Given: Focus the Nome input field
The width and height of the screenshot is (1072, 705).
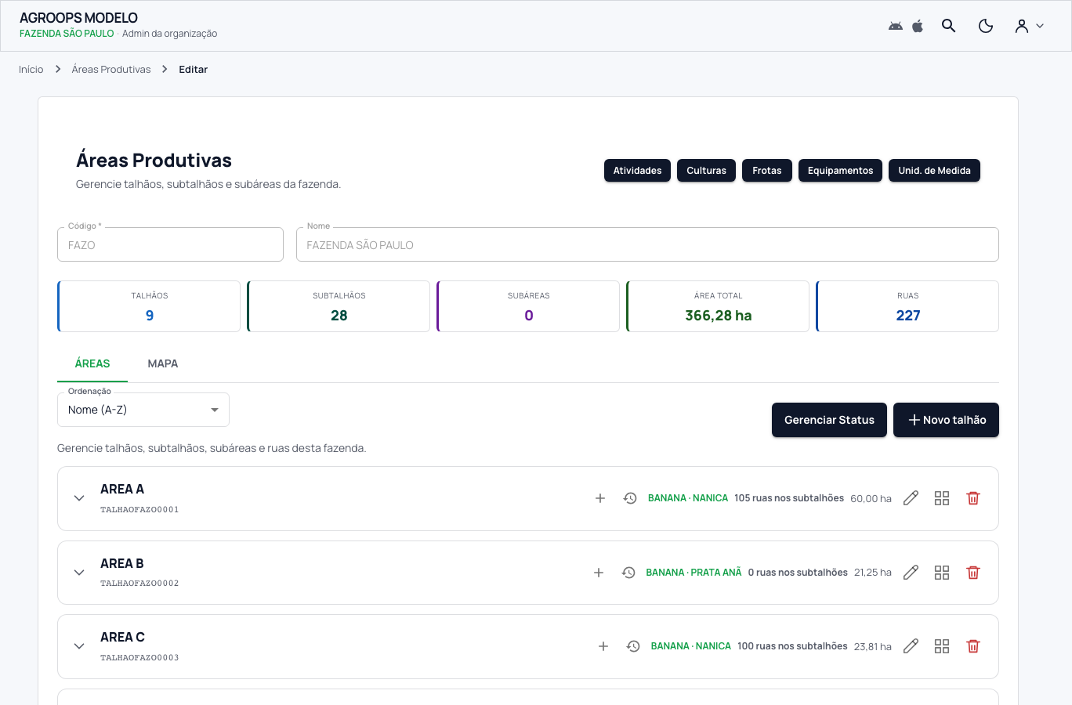Looking at the screenshot, I should pyautogui.click(x=647, y=244).
